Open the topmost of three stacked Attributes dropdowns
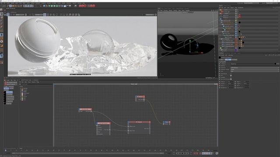Image resolution: width=280 pixels, height=157 pixels. pyautogui.click(x=255, y=68)
